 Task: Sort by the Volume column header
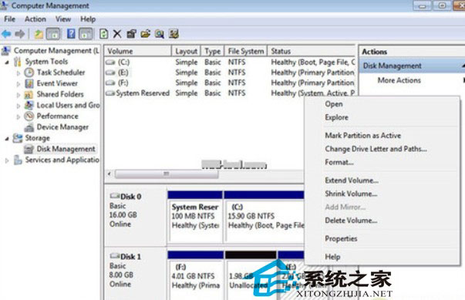[x=138, y=51]
